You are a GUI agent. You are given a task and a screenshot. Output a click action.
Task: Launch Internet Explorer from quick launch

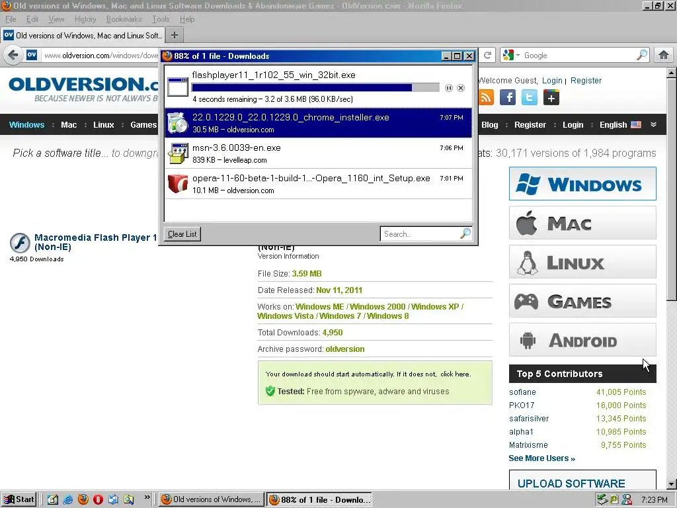point(68,499)
